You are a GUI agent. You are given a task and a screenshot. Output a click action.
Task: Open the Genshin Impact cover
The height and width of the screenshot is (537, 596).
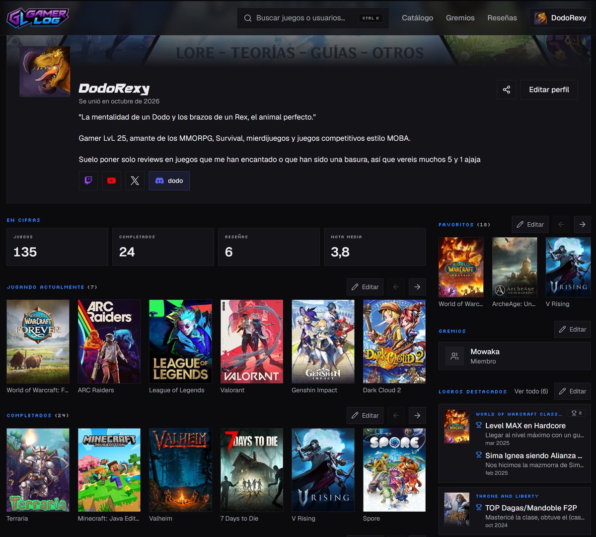323,342
